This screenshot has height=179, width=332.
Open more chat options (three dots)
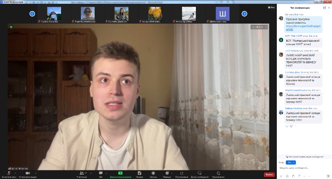[x=309, y=176]
